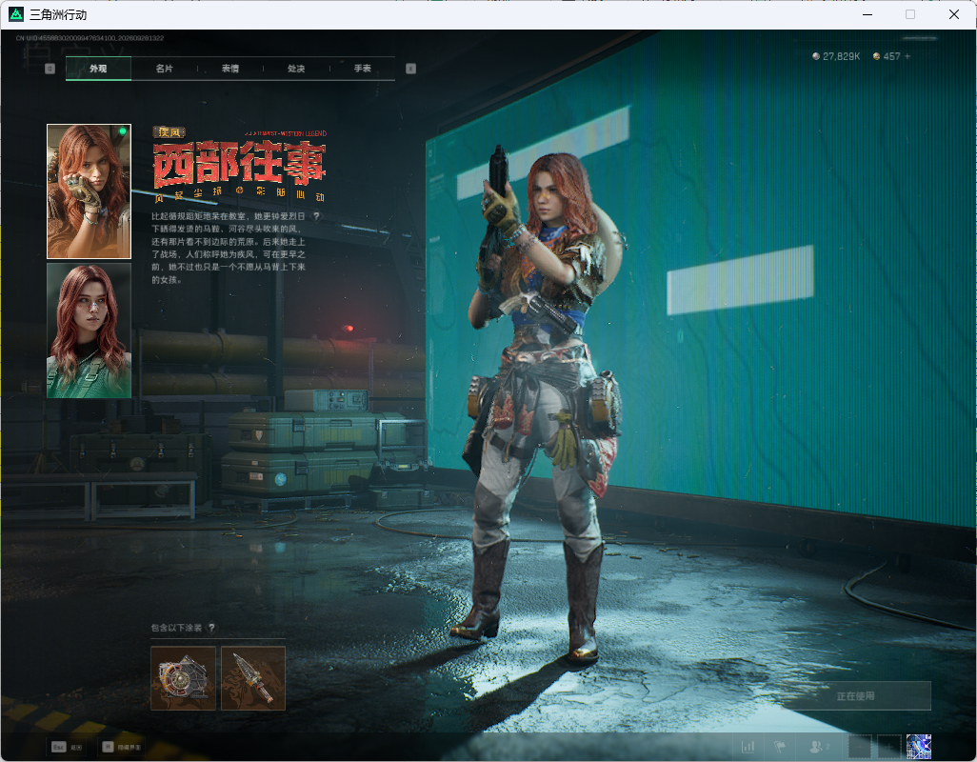Select the 表情 tab
The height and width of the screenshot is (762, 977).
click(230, 69)
